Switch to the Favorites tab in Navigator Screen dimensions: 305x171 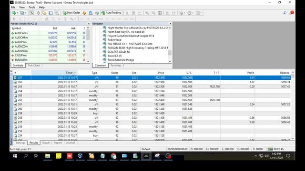tap(116, 66)
